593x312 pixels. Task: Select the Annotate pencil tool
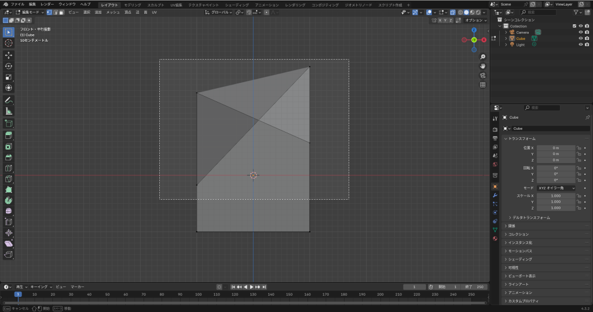click(9, 100)
